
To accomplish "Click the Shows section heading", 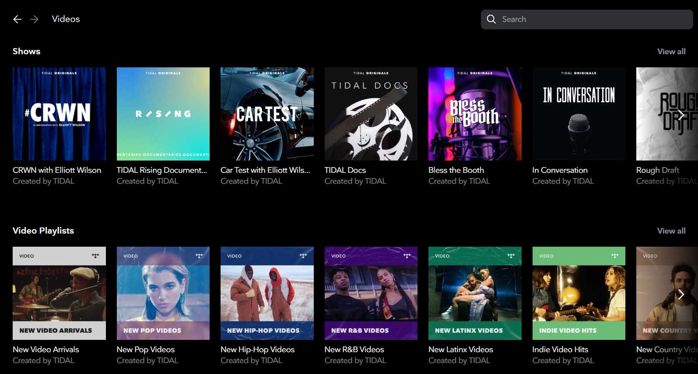I will (27, 52).
